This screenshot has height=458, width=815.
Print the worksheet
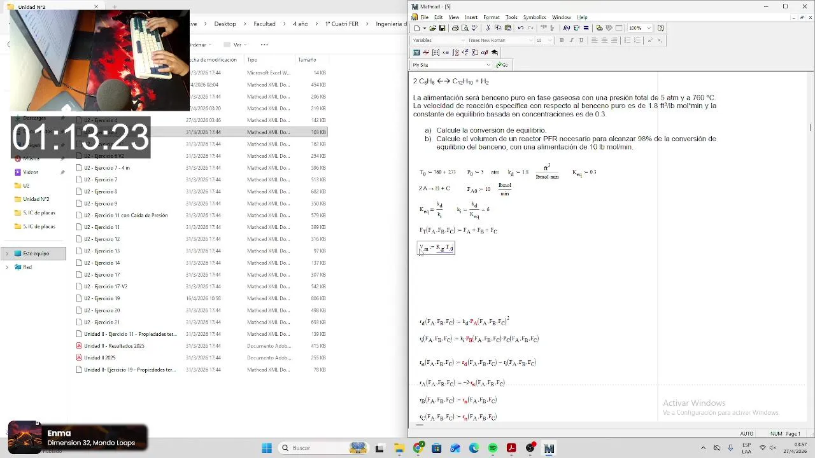(x=455, y=28)
